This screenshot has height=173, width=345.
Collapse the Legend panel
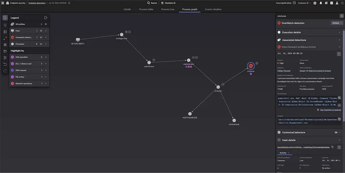pos(46,18)
